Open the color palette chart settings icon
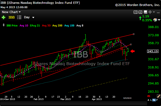This screenshot has height=106, width=161. (155, 20)
